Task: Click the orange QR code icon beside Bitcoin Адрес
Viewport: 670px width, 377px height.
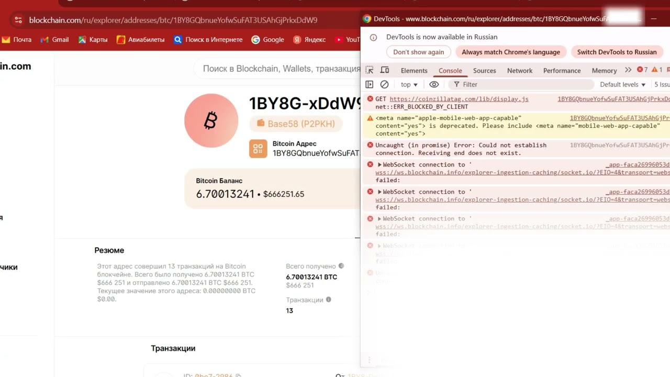Action: 258,149
